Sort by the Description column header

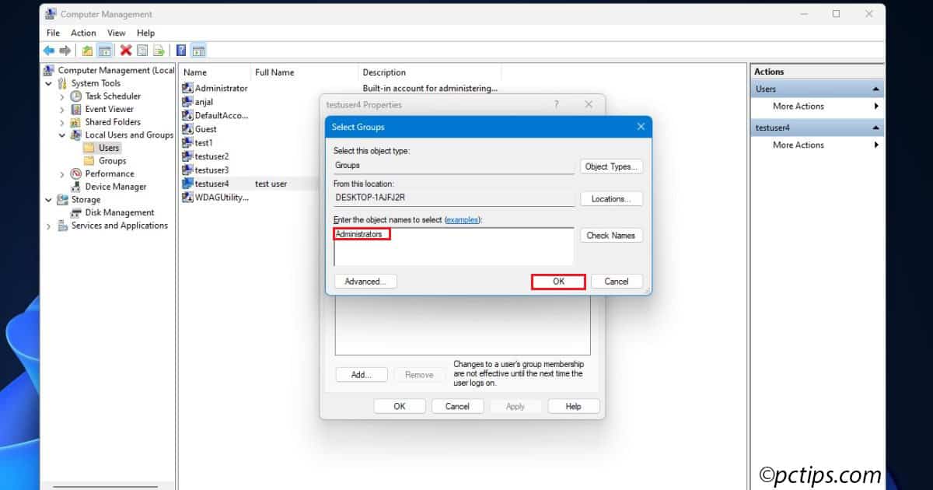(x=430, y=72)
